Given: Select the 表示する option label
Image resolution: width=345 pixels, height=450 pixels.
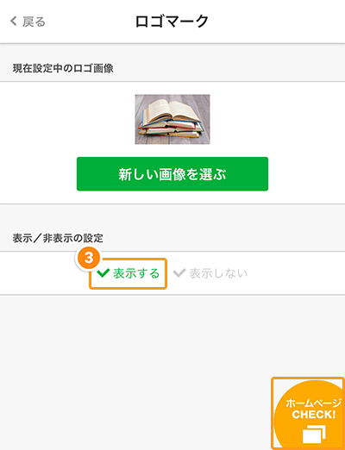Looking at the screenshot, I should (136, 273).
